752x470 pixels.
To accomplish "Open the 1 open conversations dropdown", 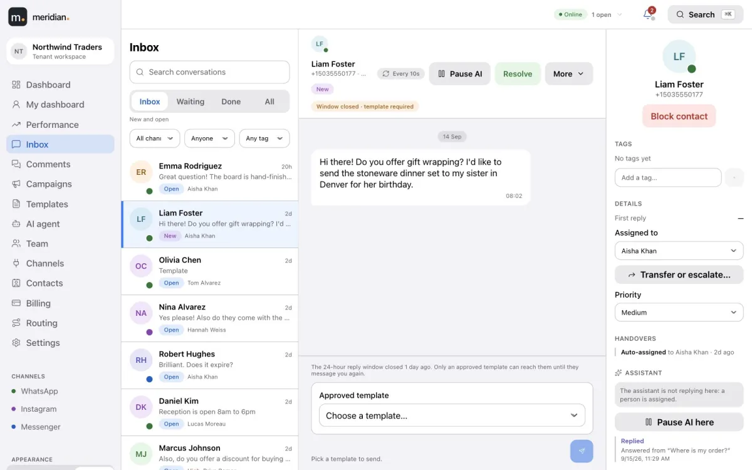I will click(x=607, y=14).
